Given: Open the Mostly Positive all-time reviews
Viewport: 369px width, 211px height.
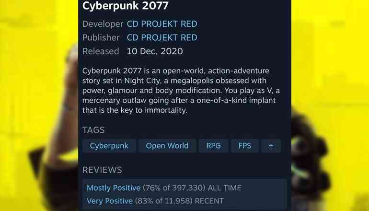Looking at the screenshot, I should (x=114, y=188).
